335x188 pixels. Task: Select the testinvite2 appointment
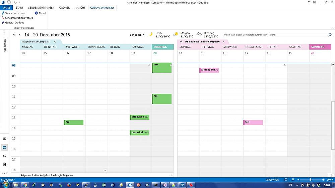coord(139,133)
